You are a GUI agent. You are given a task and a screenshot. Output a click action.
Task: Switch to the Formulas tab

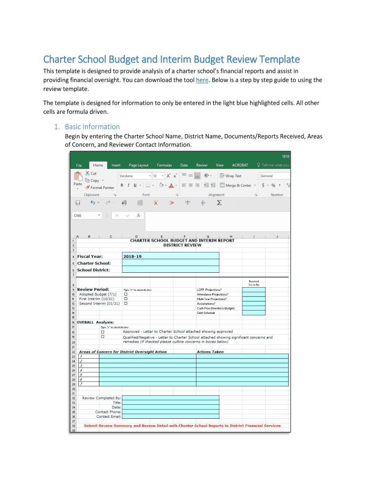[x=164, y=165]
